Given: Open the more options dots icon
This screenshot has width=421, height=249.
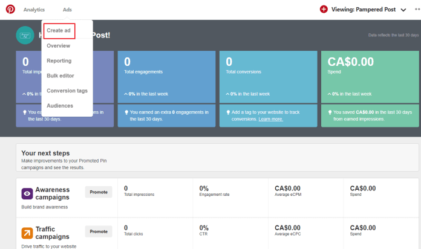Looking at the screenshot, I should click(x=417, y=10).
